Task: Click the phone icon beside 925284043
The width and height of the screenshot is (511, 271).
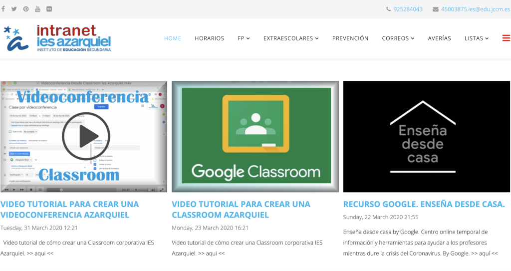Action: (x=388, y=9)
